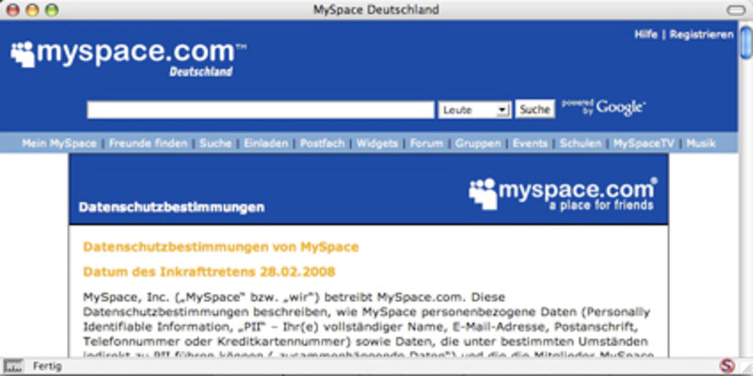This screenshot has width=753, height=376.
Task: Click the heading Datenschutzbestimmungen von MySpace
Action: [221, 247]
